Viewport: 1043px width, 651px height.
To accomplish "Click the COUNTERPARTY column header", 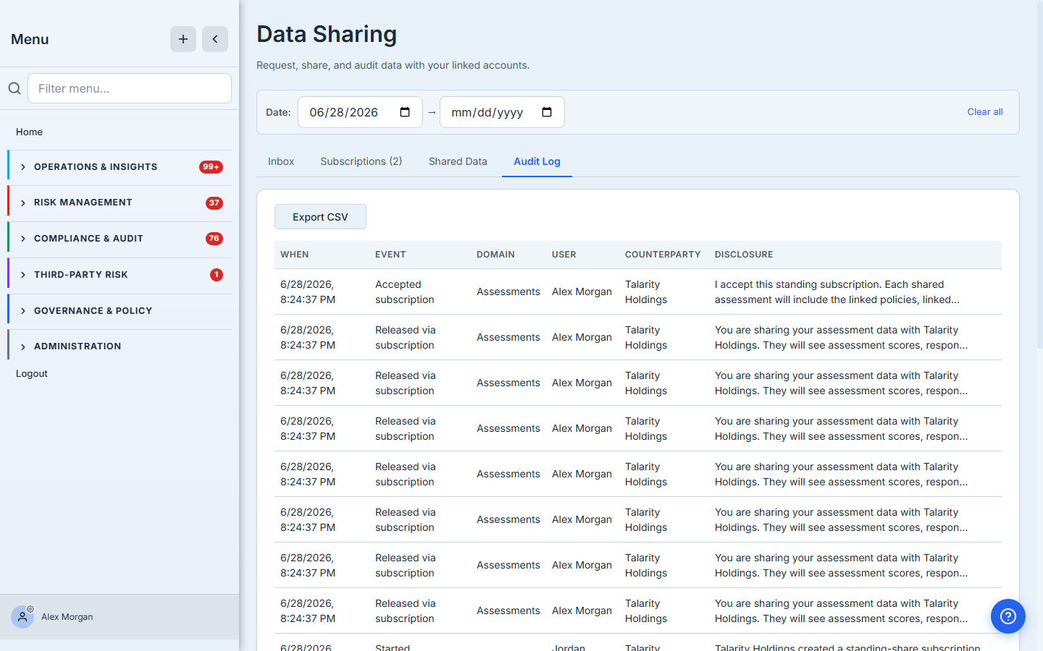I will click(663, 255).
